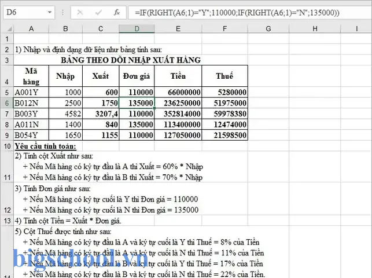Click the title BẢNG THEO DÕI NHẬP XUẤT HÀNG

coord(131,60)
